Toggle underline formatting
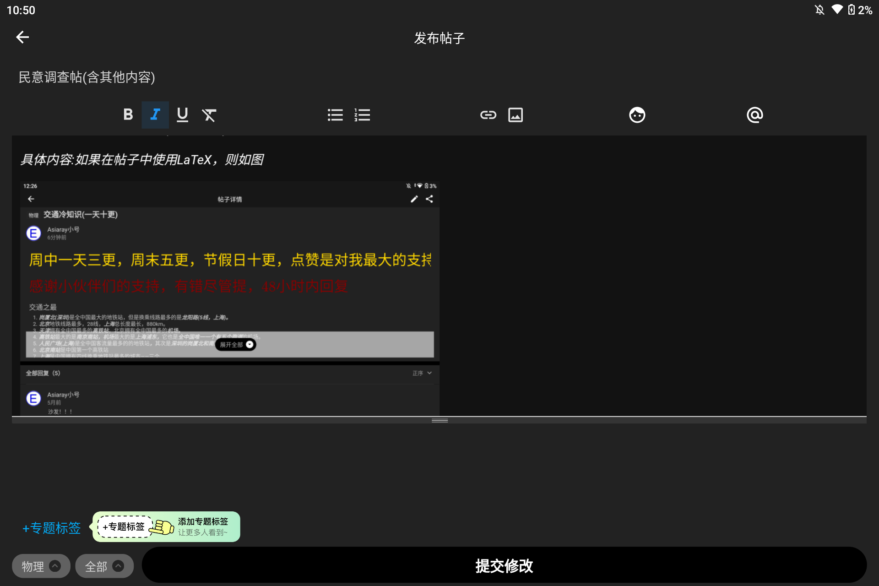The height and width of the screenshot is (586, 879). [182, 114]
